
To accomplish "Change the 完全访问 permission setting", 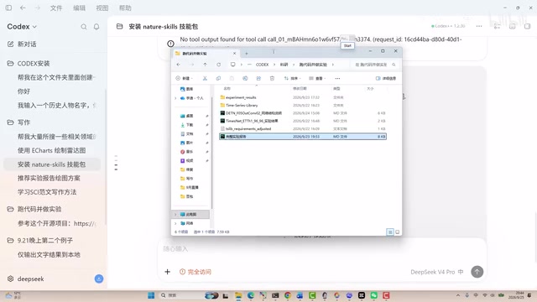I will [196, 272].
